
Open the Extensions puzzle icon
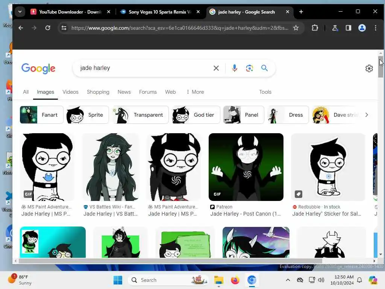click(315, 28)
